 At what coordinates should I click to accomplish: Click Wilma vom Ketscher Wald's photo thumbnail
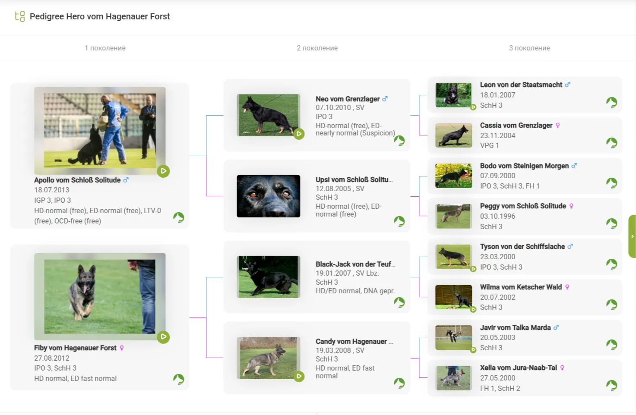(453, 297)
